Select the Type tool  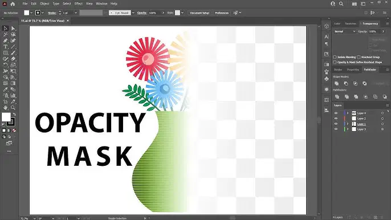point(5,47)
